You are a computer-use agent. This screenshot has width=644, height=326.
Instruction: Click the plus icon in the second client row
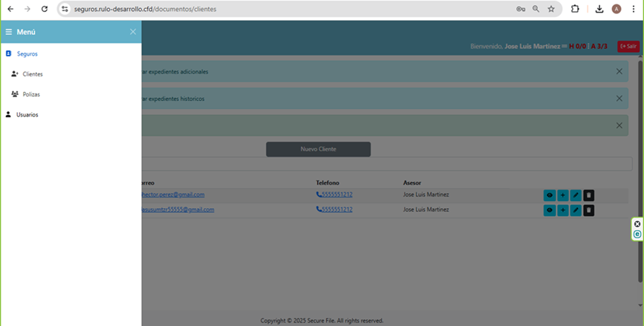[x=562, y=210]
